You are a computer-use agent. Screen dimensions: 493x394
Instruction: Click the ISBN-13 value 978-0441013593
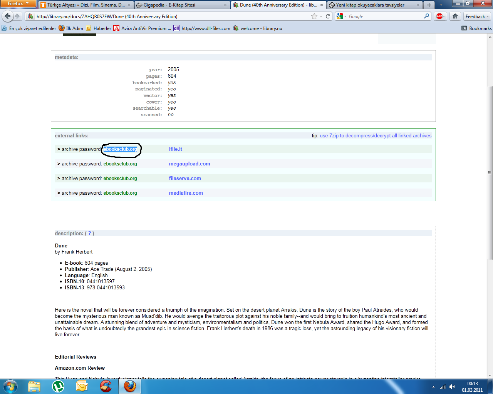click(106, 287)
